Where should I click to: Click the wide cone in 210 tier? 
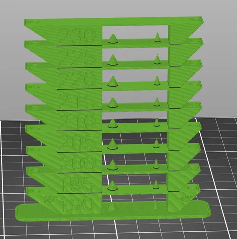coord(113,123)
